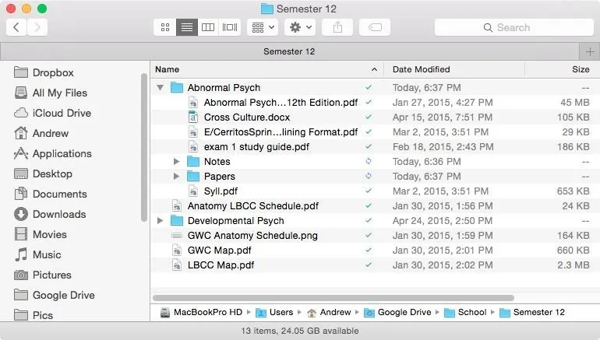Select the Abnormal Psych folder icon

[x=176, y=87]
